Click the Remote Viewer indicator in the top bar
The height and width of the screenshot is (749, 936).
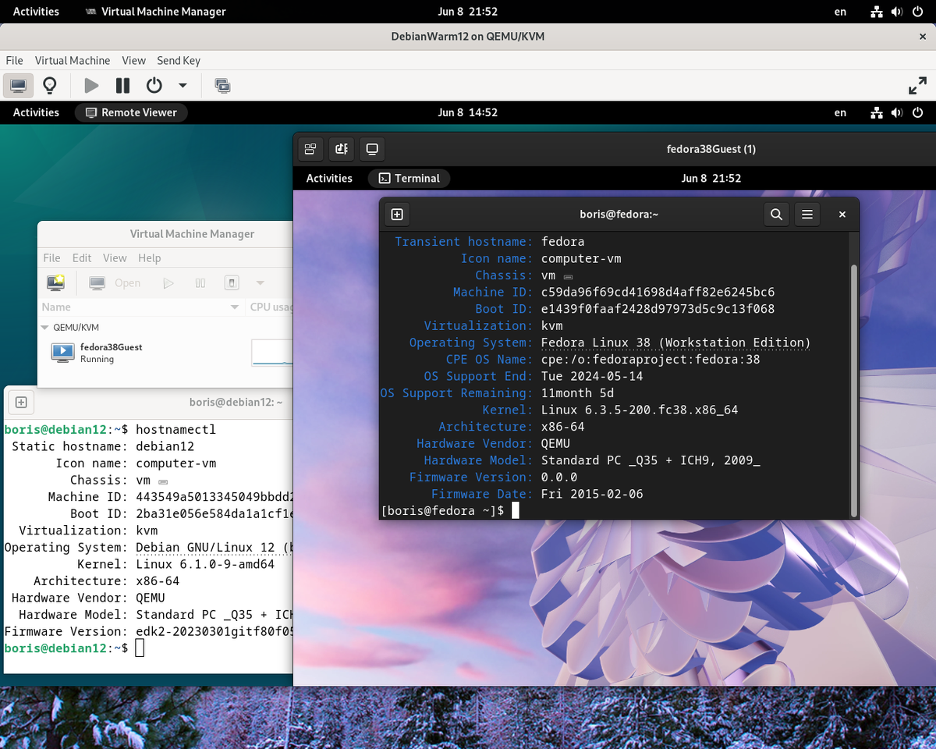click(131, 112)
